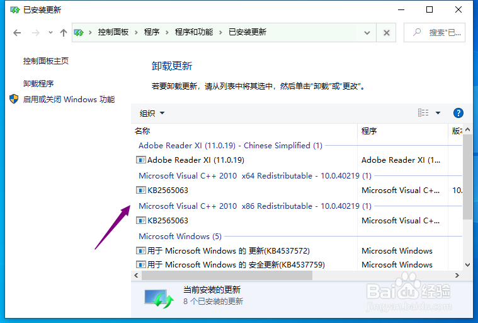Click the address bar Installed Updates icon
The height and width of the screenshot is (323, 478).
pos(79,32)
